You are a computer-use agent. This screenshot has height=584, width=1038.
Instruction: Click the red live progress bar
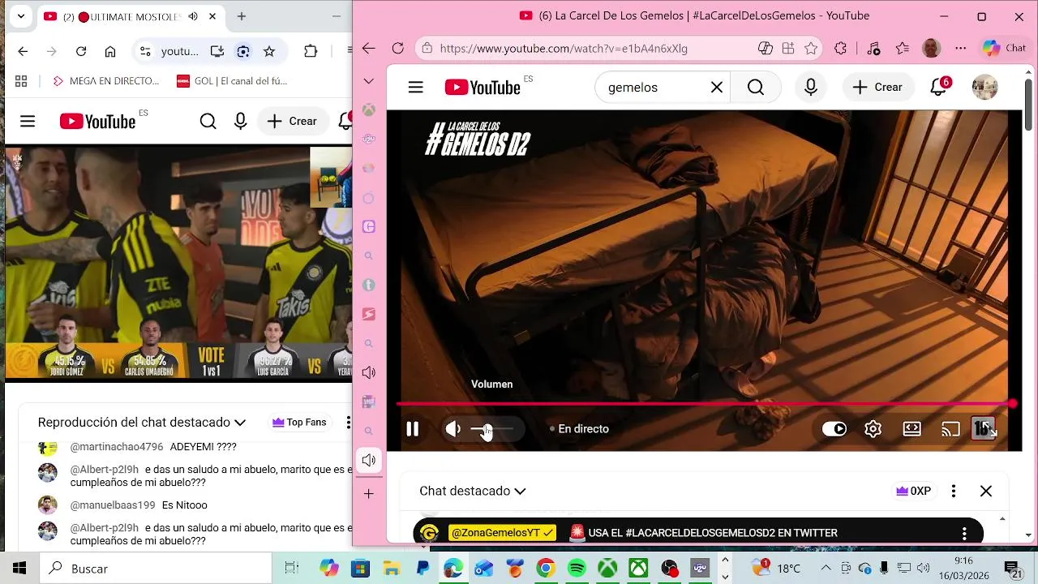point(704,403)
